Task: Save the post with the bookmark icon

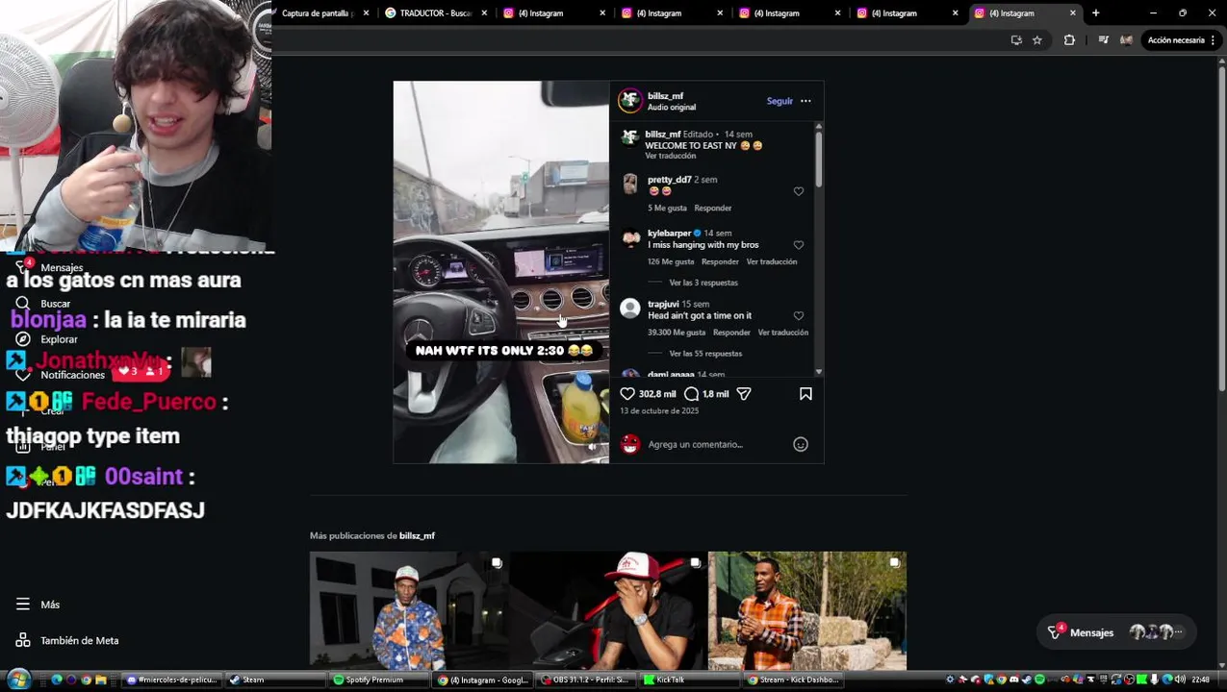Action: tap(805, 394)
